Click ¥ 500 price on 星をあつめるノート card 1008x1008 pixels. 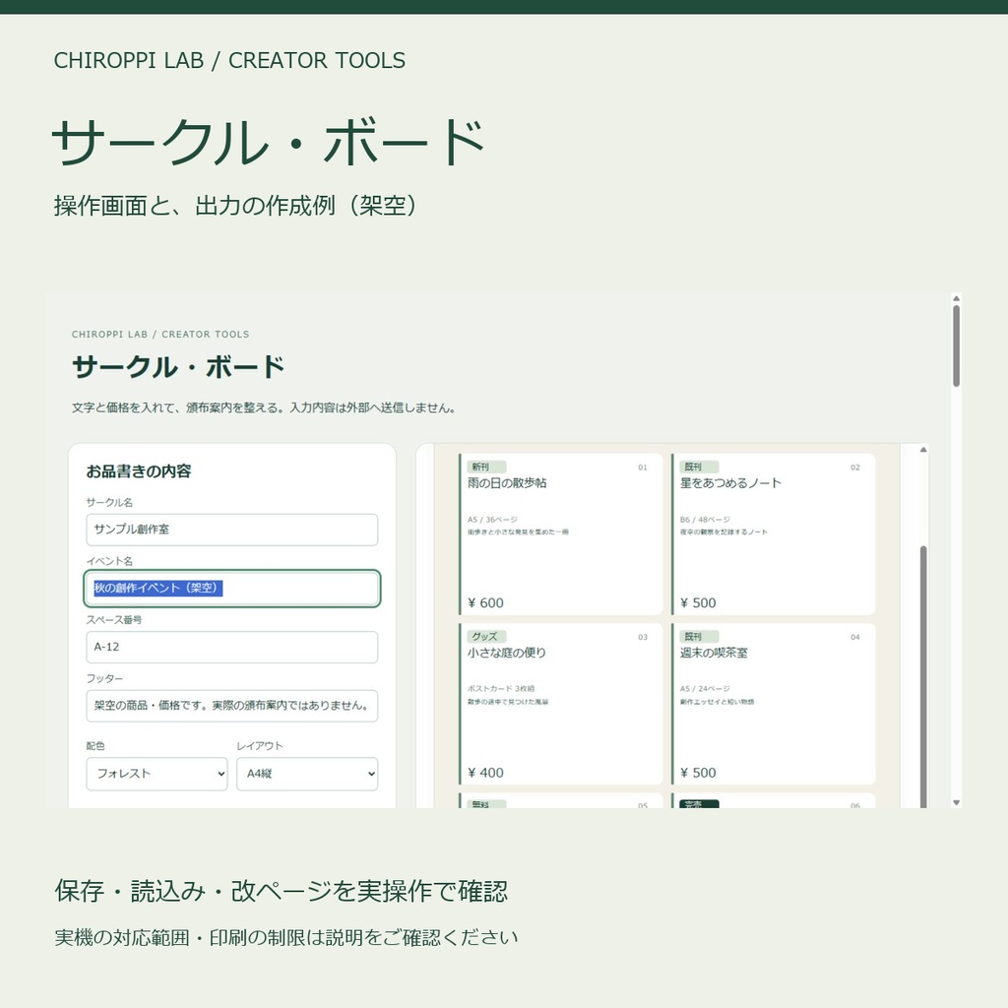pyautogui.click(x=698, y=603)
